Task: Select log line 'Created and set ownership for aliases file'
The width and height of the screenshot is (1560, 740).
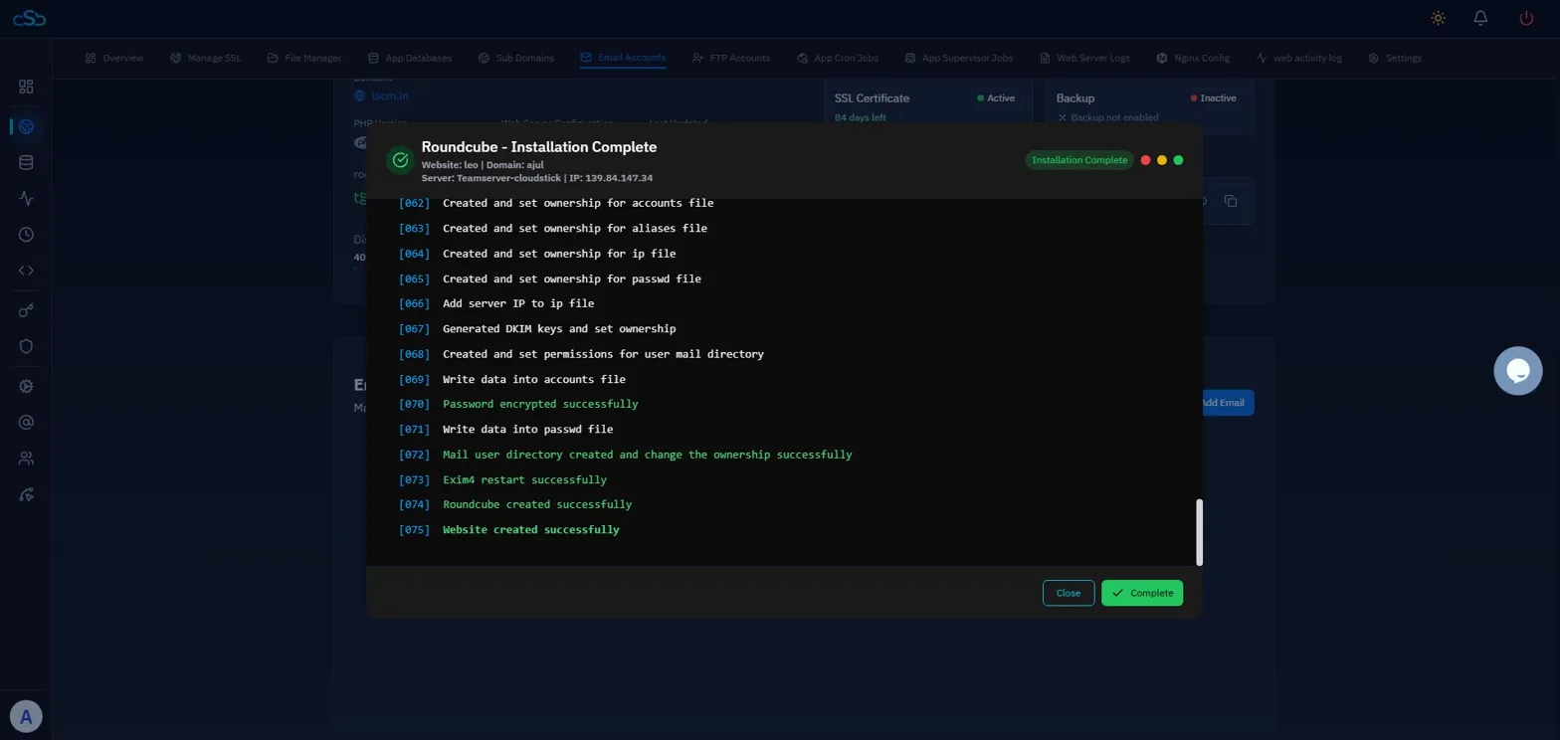Action: click(575, 229)
